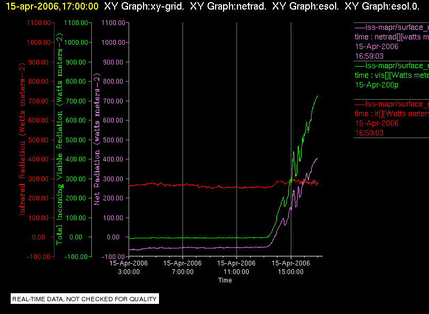Click the 15-Apr-2006 11:00:00 time label
This screenshot has width=429, height=314.
[236, 268]
